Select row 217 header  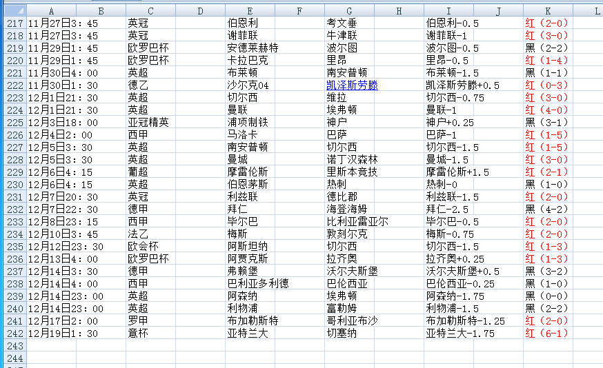pos(15,23)
